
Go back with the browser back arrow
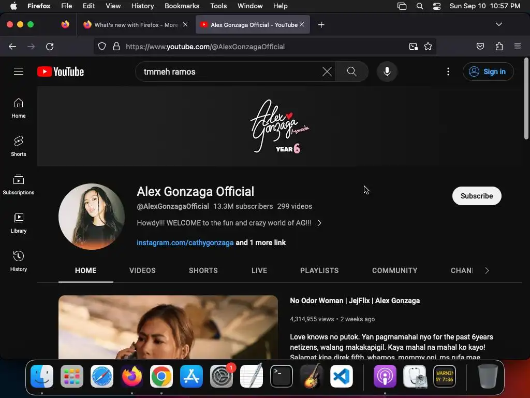tap(12, 46)
